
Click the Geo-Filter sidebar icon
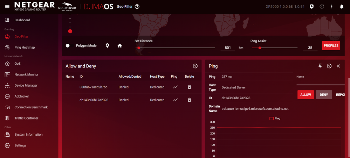pos(7,36)
